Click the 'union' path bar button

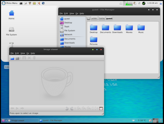(x=94, y=18)
